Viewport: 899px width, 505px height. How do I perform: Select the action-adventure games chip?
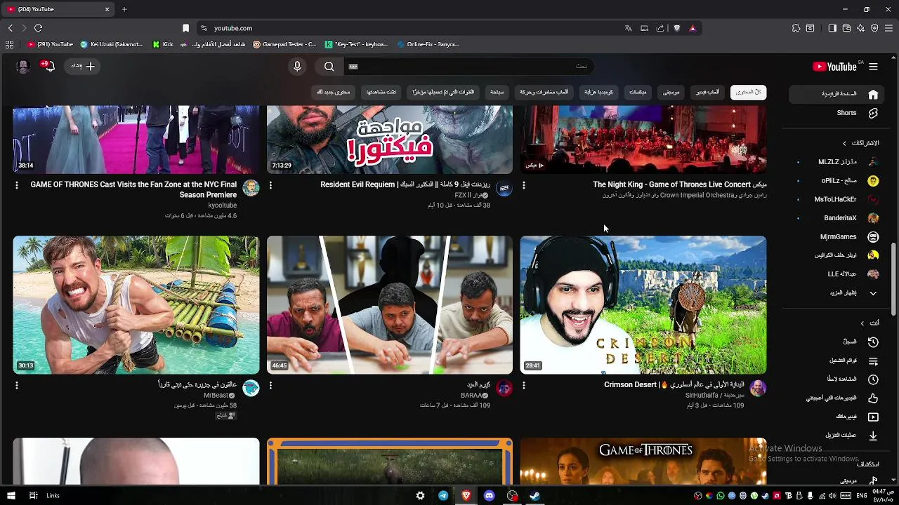click(544, 92)
